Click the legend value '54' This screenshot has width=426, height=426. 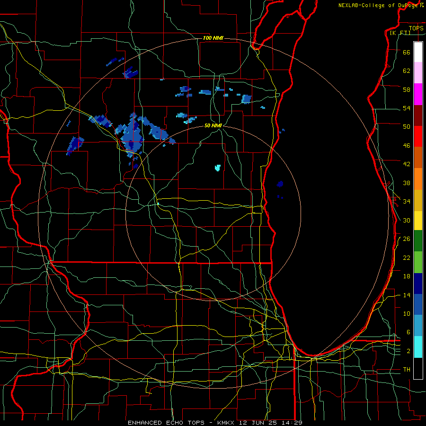407,108
